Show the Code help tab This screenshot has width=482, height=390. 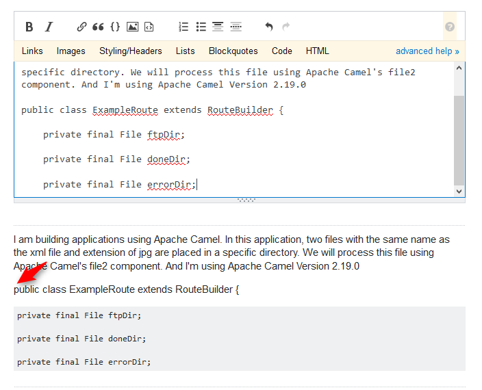point(282,51)
